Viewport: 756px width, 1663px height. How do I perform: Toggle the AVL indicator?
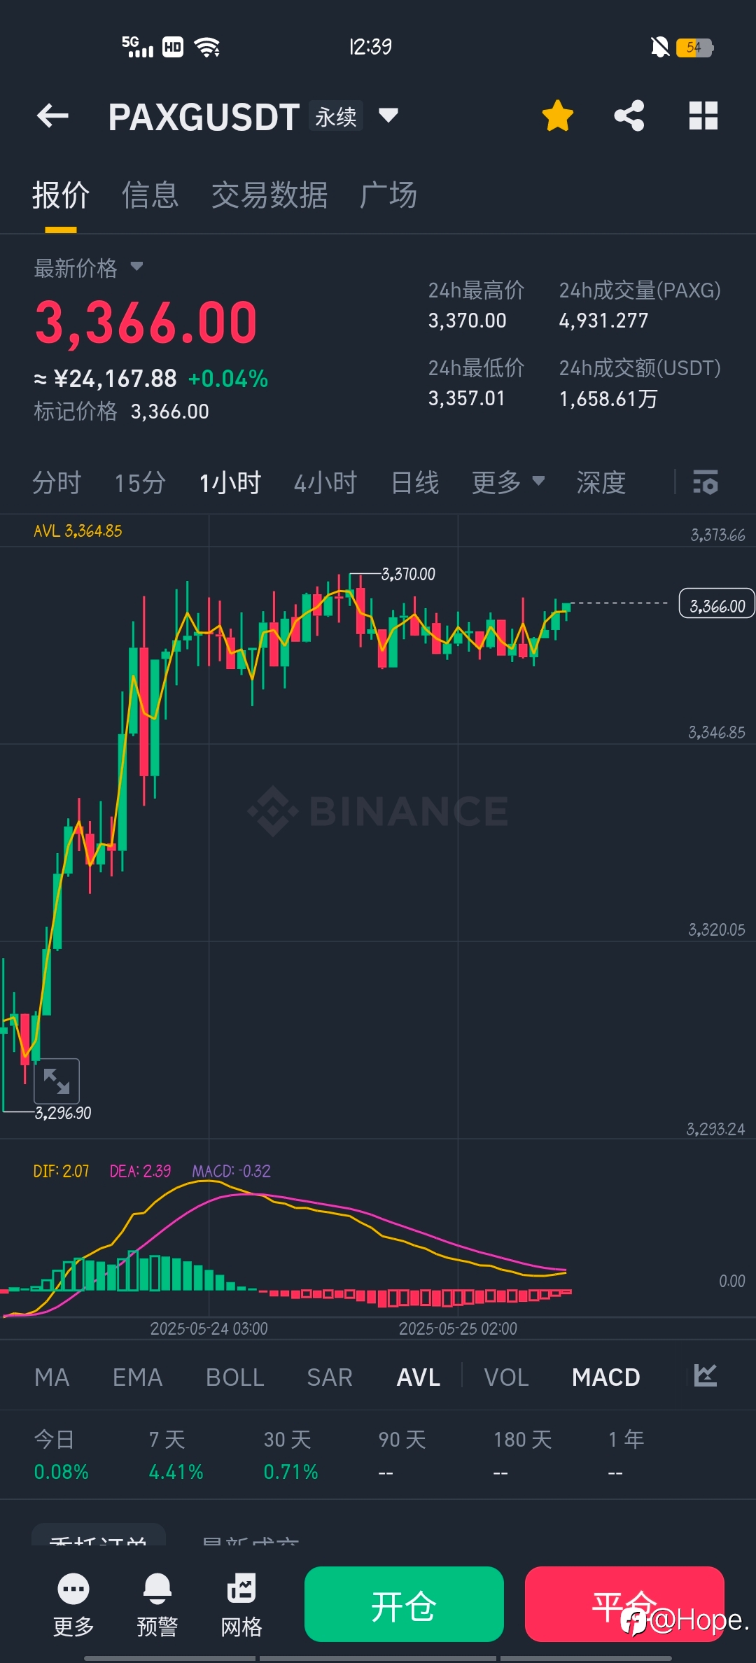(419, 1377)
